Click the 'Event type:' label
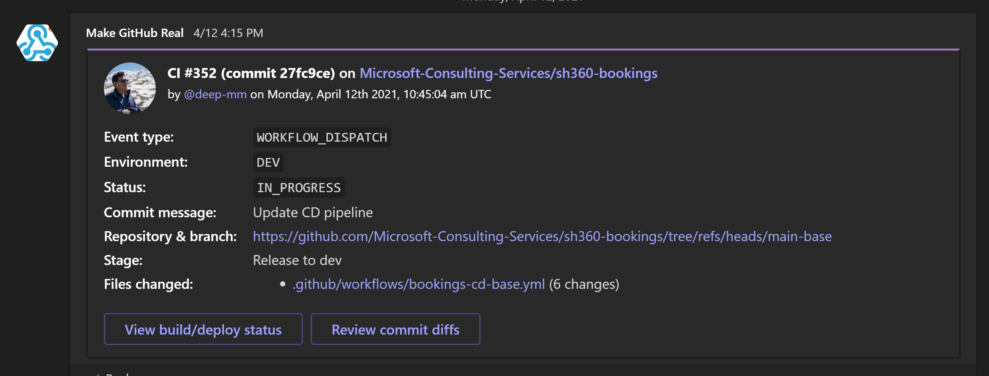 [139, 137]
